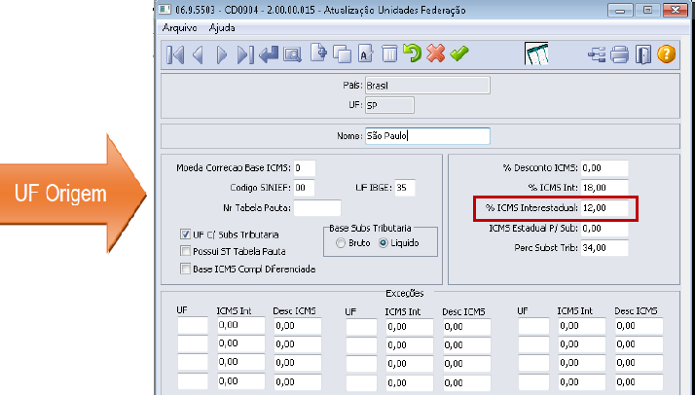This screenshot has height=396, width=695.
Task: Click the ICMS Estadual P/ Sub field
Action: [x=604, y=229]
